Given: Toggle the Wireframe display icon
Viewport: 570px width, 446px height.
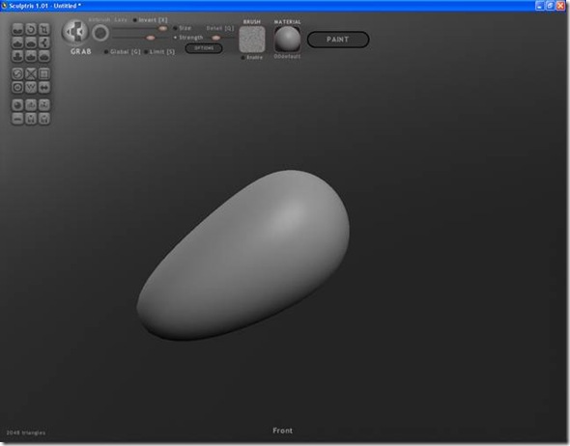Looking at the screenshot, I should coord(31,88).
